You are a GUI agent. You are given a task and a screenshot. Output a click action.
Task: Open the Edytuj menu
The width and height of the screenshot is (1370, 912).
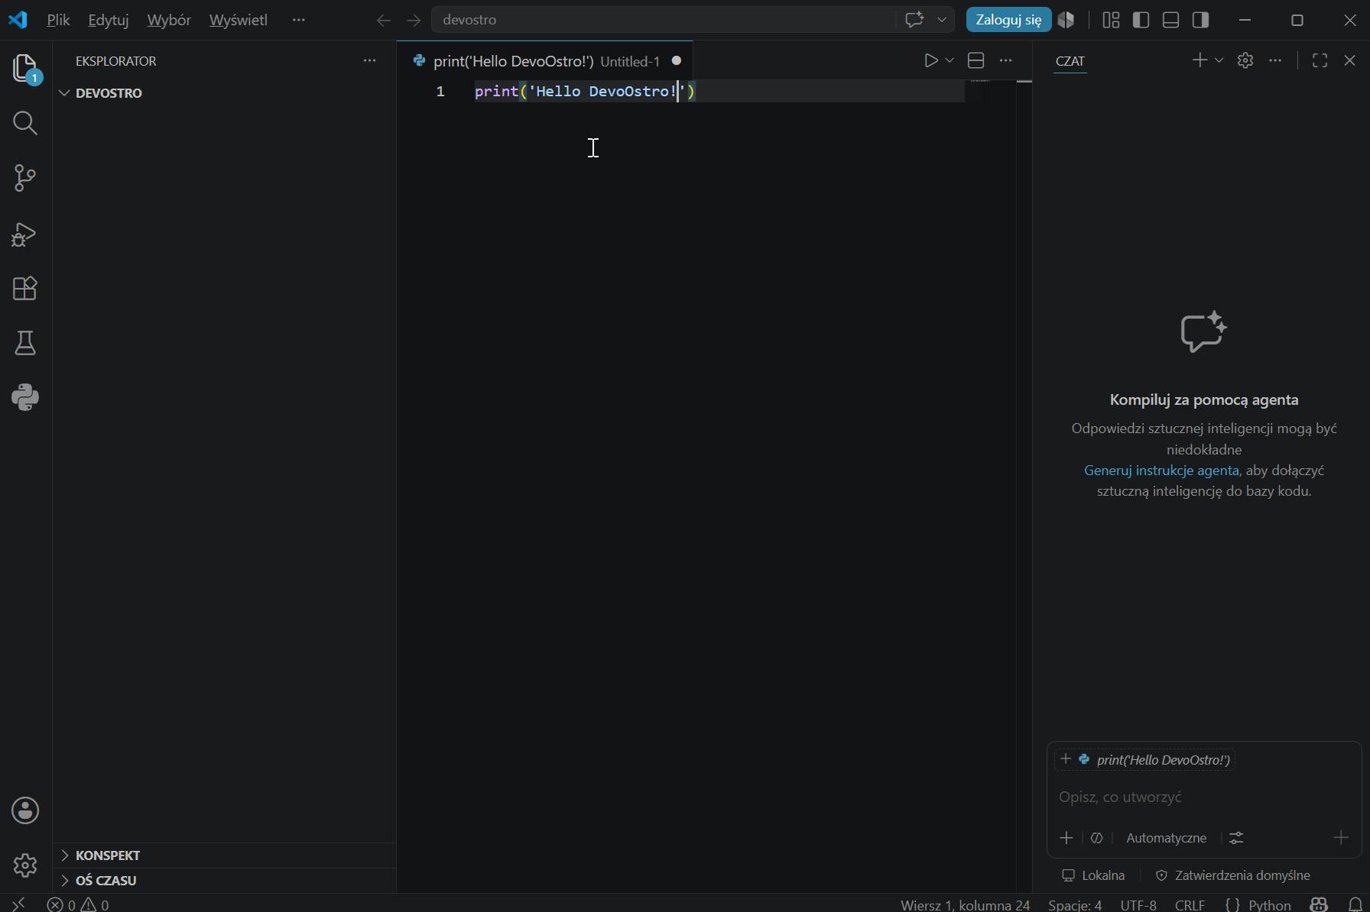(x=109, y=20)
